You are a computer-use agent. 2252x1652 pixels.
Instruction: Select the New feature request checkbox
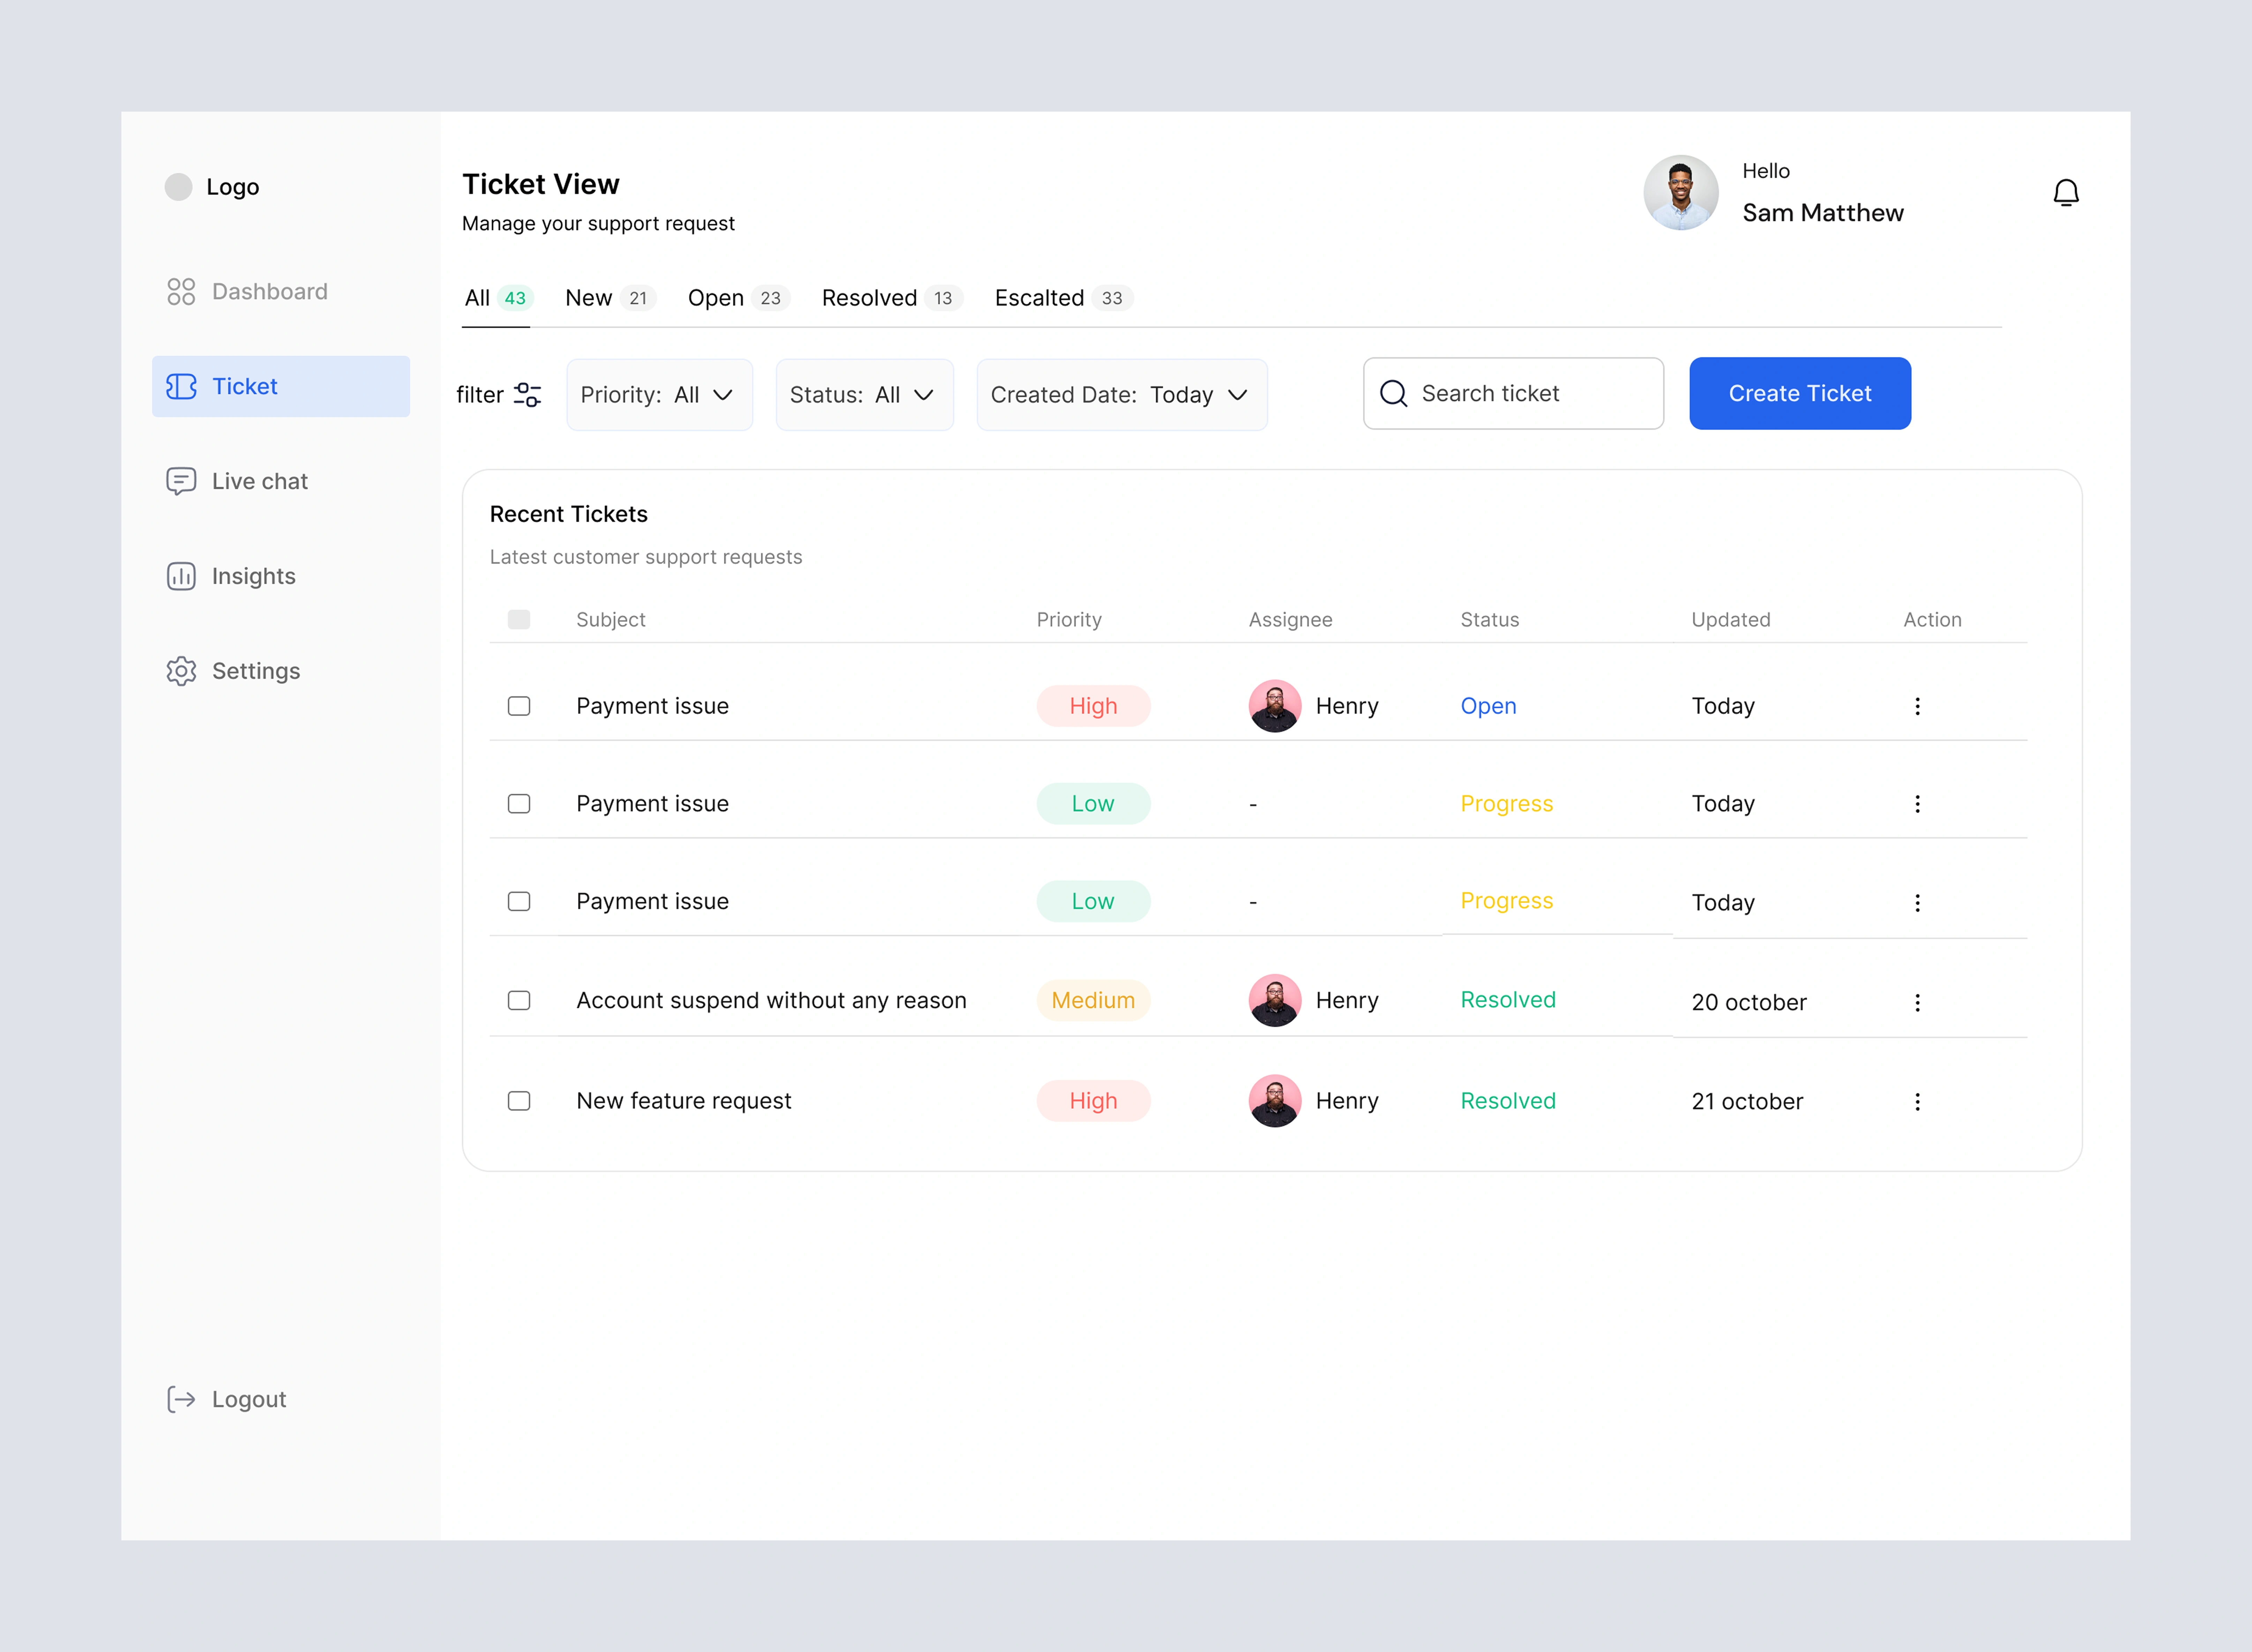point(519,1101)
